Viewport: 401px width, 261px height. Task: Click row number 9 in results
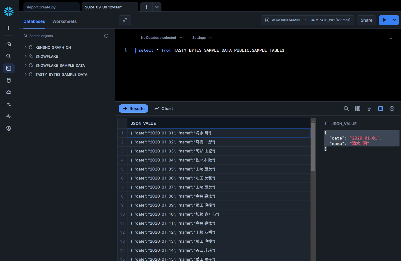click(x=122, y=205)
